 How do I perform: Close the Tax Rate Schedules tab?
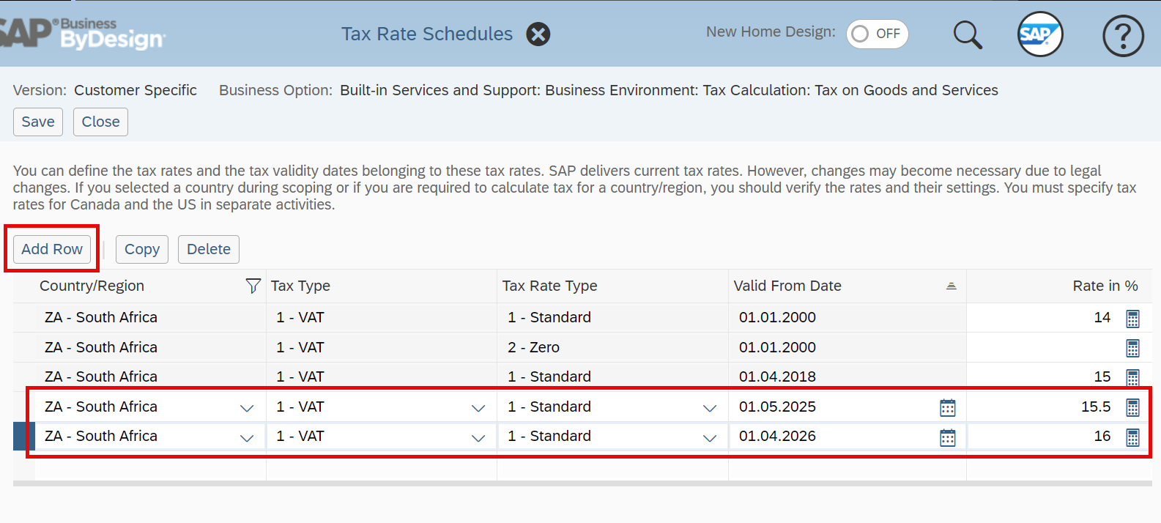538,34
